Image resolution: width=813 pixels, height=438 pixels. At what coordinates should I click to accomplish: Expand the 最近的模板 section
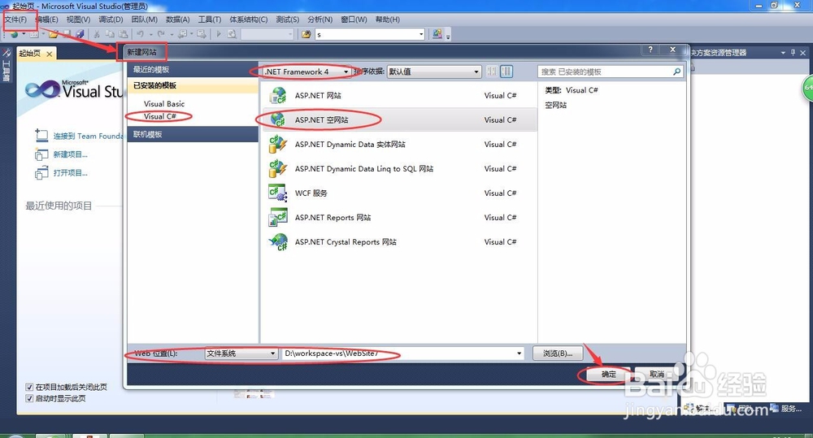(193, 69)
